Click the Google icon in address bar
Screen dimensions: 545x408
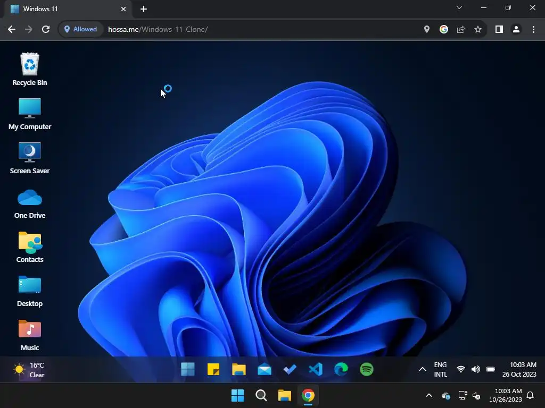[443, 30]
